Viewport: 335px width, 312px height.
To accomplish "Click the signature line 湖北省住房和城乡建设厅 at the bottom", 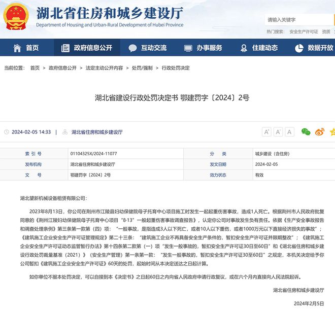I will tap(298, 290).
